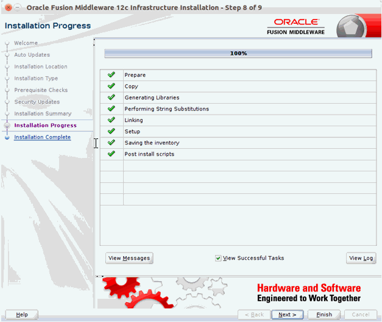Collapse the banner panel with the small arrows

pyautogui.click(x=100, y=276)
